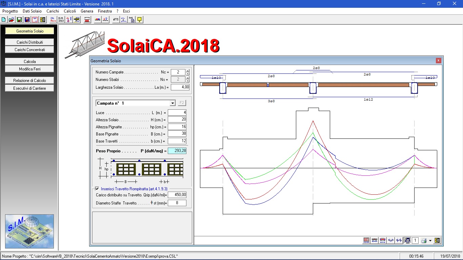Open the Progetto menu

tap(10, 11)
